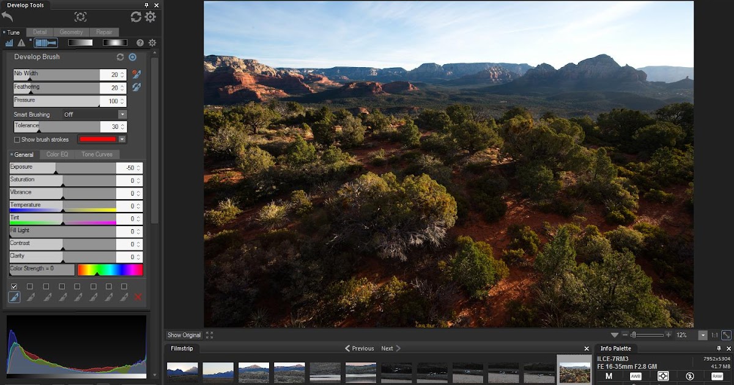Image resolution: width=734 pixels, height=385 pixels.
Task: Click the zoom in plus icon
Action: tap(668, 335)
